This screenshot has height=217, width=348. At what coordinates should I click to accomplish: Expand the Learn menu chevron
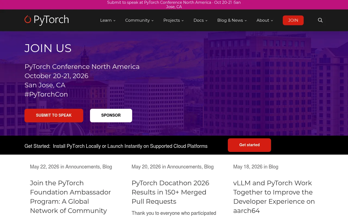click(114, 21)
